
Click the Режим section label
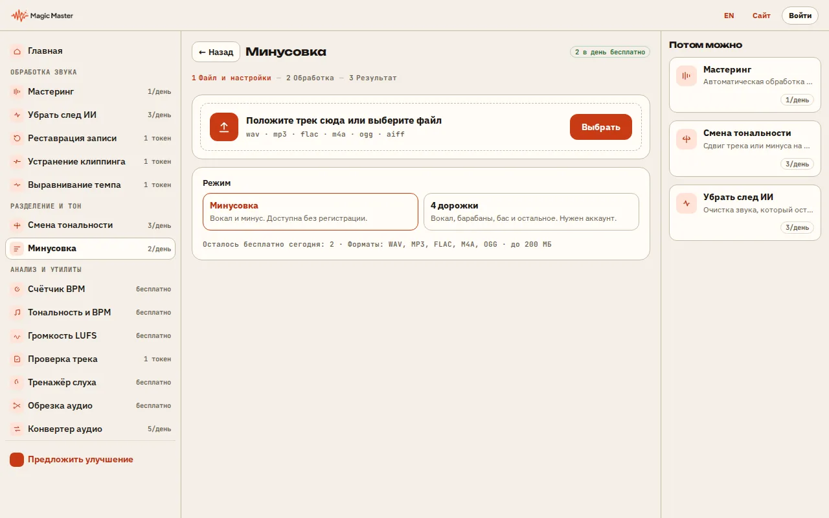(x=216, y=183)
